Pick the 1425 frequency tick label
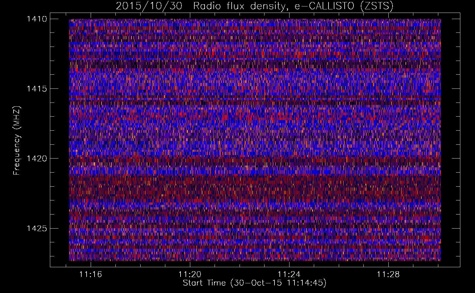Viewport: 475px width, 293px height. (37, 228)
